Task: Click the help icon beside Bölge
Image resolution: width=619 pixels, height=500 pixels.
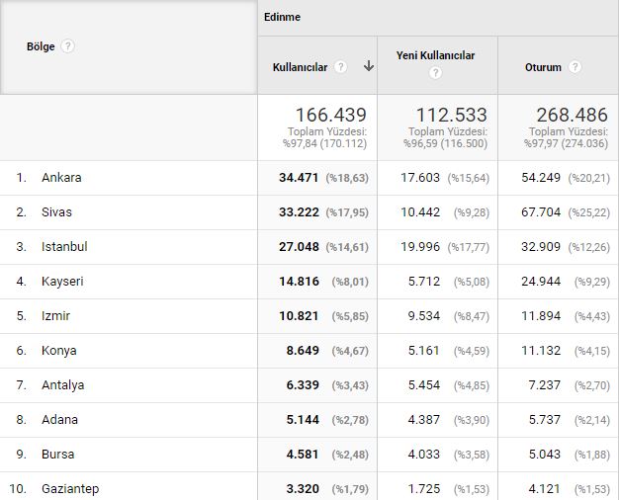Action: (x=68, y=46)
